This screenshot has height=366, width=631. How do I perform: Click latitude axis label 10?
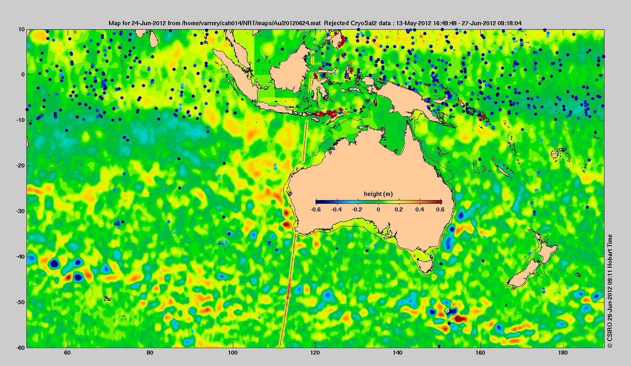click(22, 29)
